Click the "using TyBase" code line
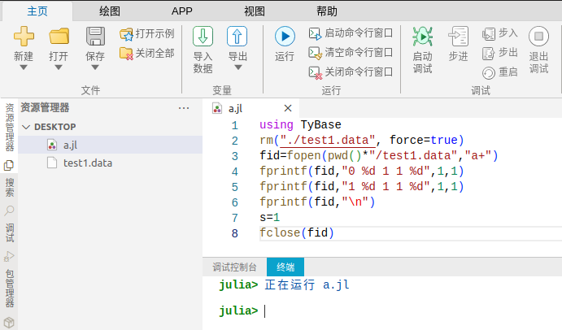The width and height of the screenshot is (562, 330). click(300, 124)
